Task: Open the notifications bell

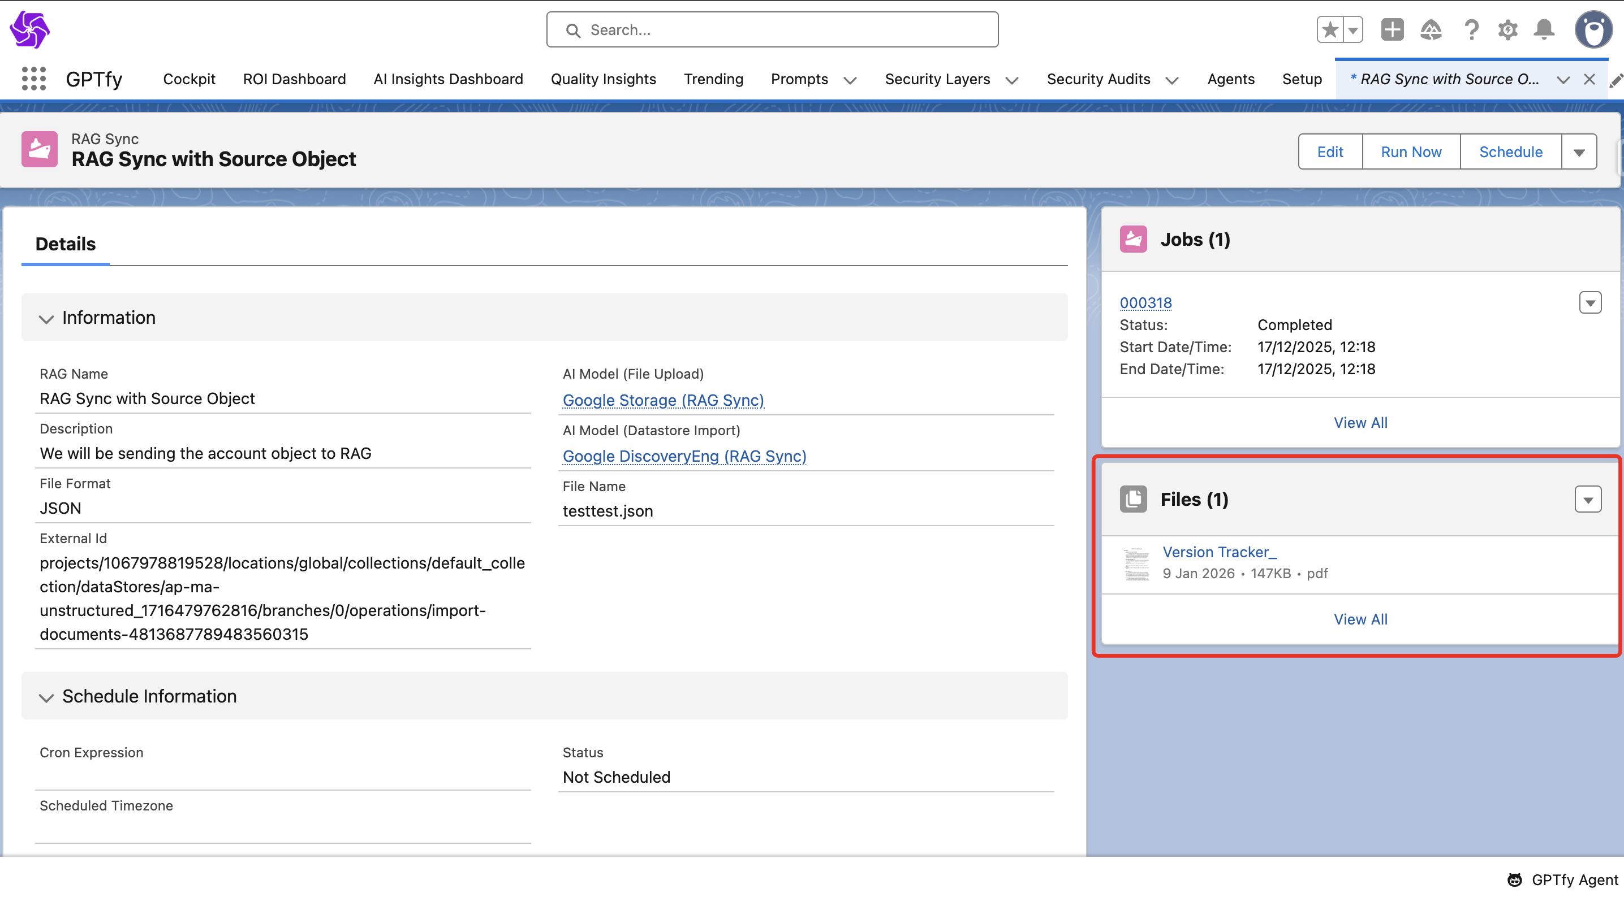Action: pyautogui.click(x=1544, y=29)
